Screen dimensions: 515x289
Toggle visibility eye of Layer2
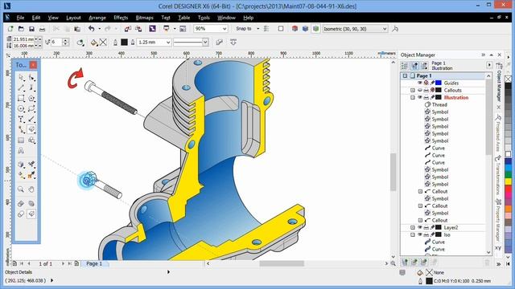tap(420, 227)
